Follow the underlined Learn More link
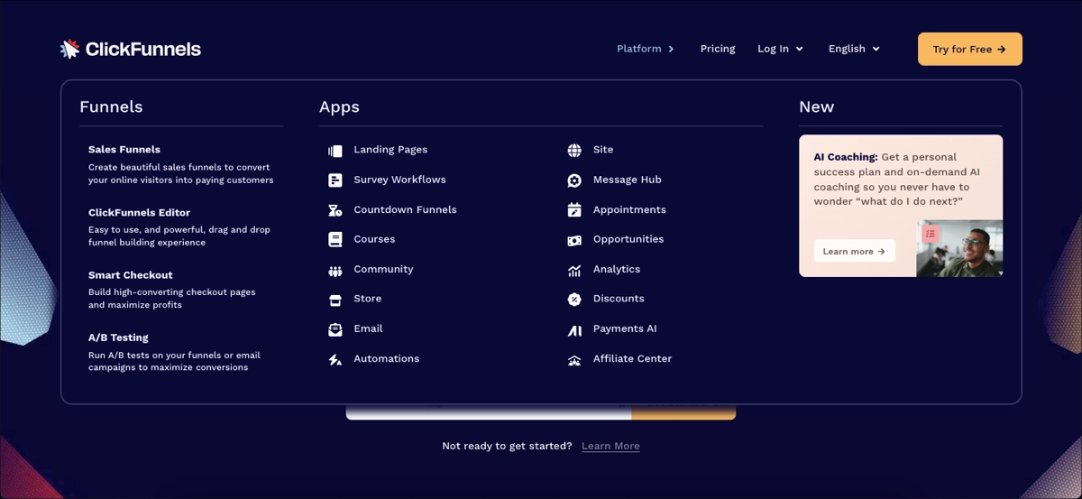The width and height of the screenshot is (1082, 499). tap(610, 446)
